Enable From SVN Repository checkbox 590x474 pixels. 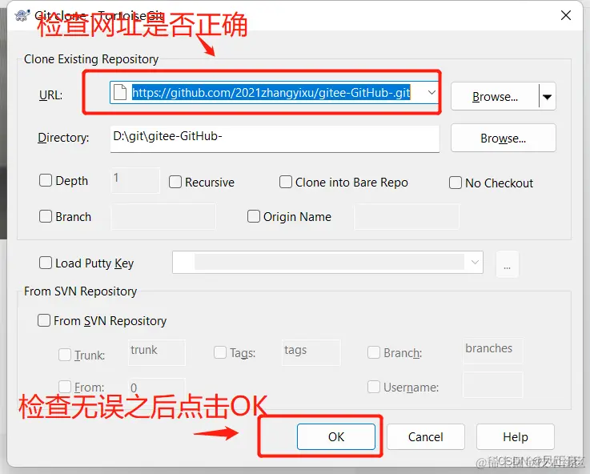click(44, 320)
